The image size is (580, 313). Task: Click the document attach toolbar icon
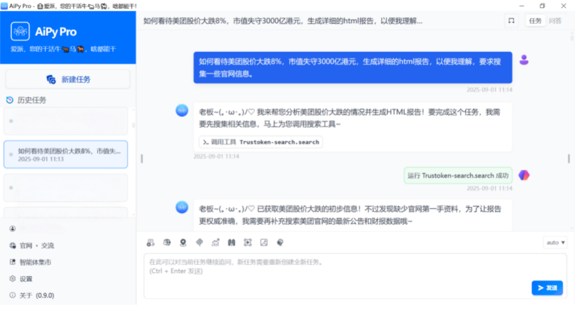(x=150, y=243)
